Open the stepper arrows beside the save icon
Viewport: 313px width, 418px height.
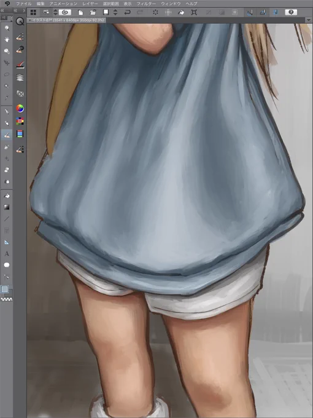click(115, 12)
